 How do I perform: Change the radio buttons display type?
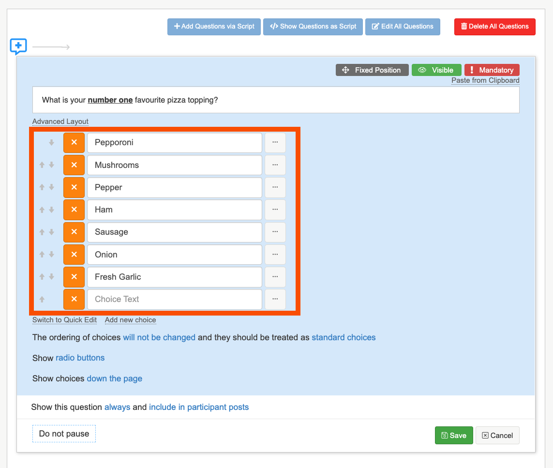(80, 358)
